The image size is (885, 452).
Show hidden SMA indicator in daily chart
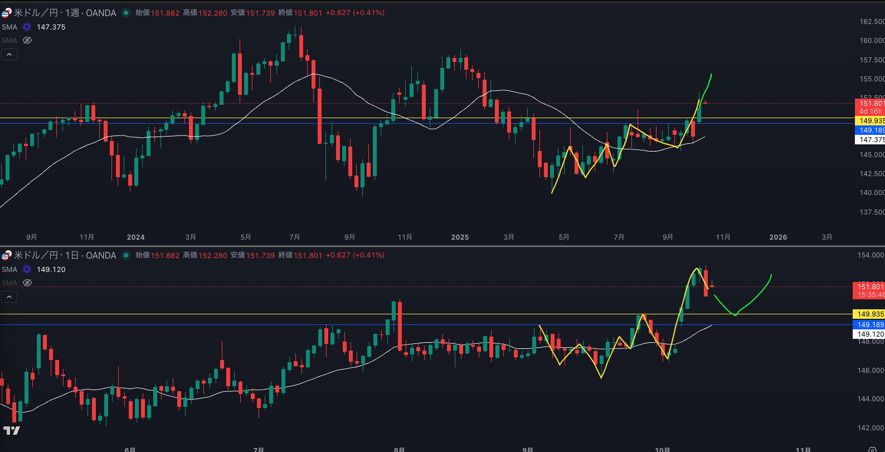[27, 283]
